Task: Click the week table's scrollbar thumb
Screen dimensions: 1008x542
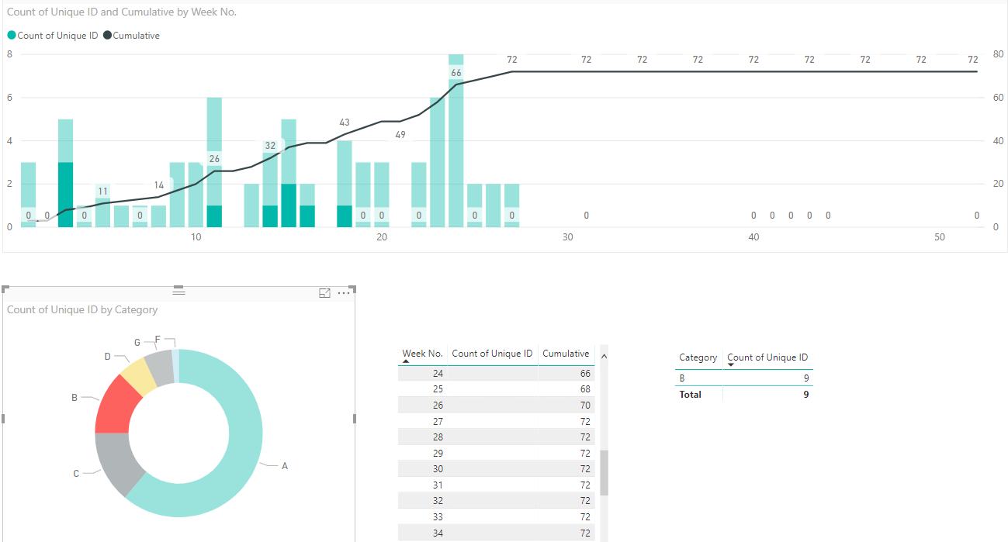Action: pos(604,472)
